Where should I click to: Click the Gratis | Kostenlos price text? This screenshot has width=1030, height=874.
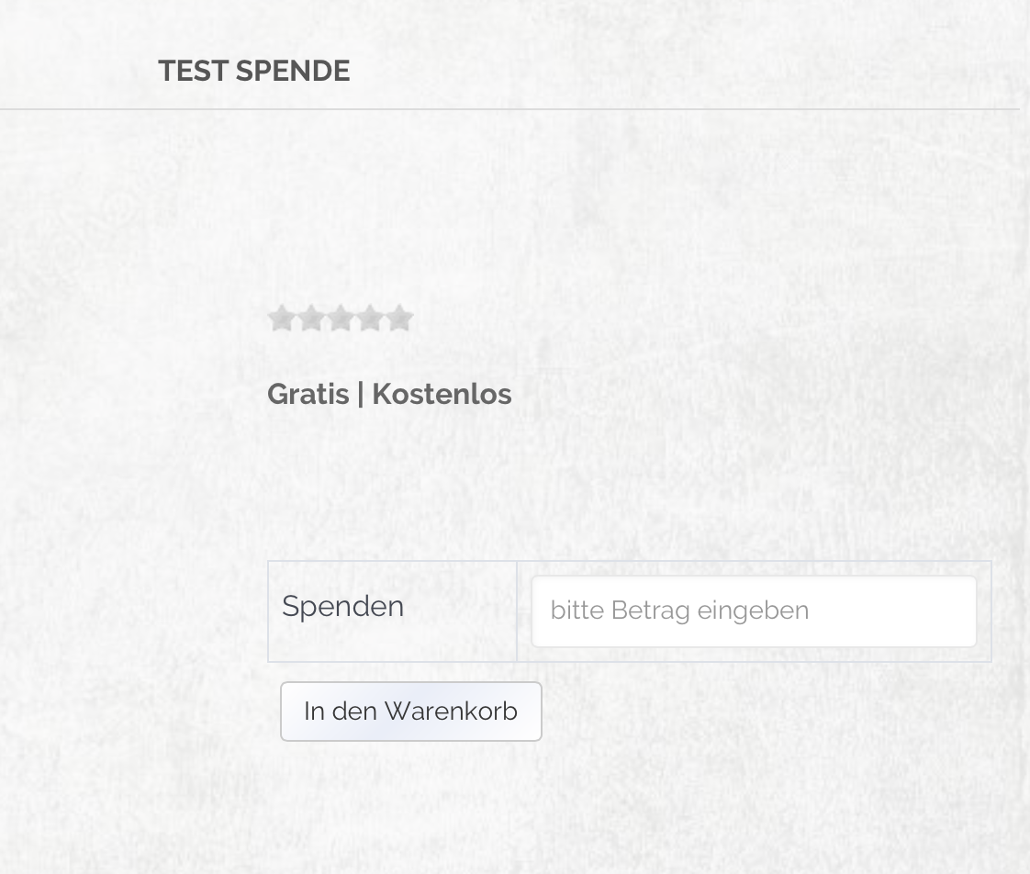point(389,395)
